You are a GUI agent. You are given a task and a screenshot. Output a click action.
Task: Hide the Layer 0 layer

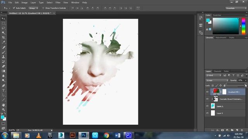click(207, 113)
